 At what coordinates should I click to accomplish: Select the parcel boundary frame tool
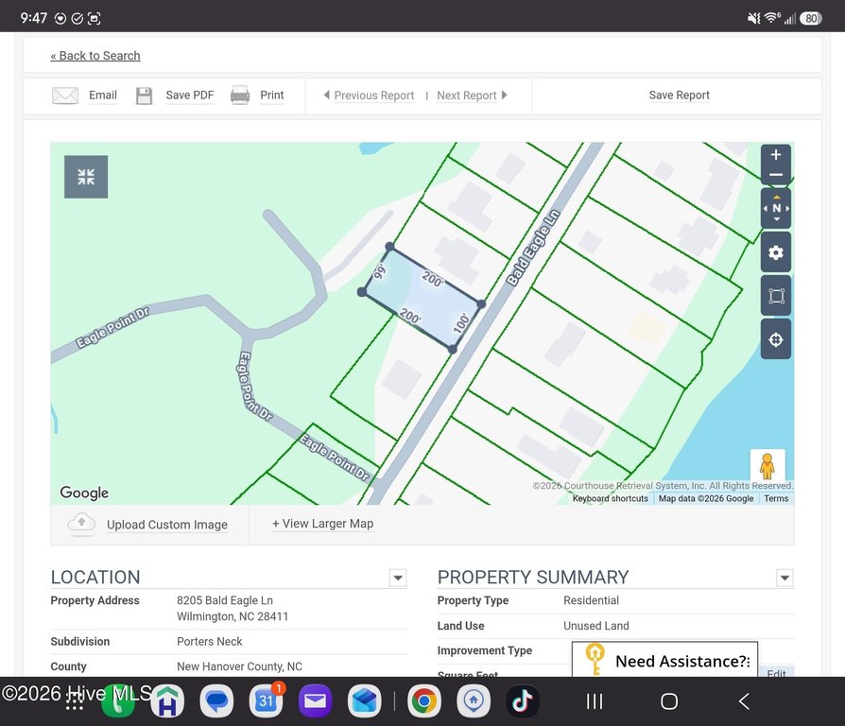click(775, 296)
